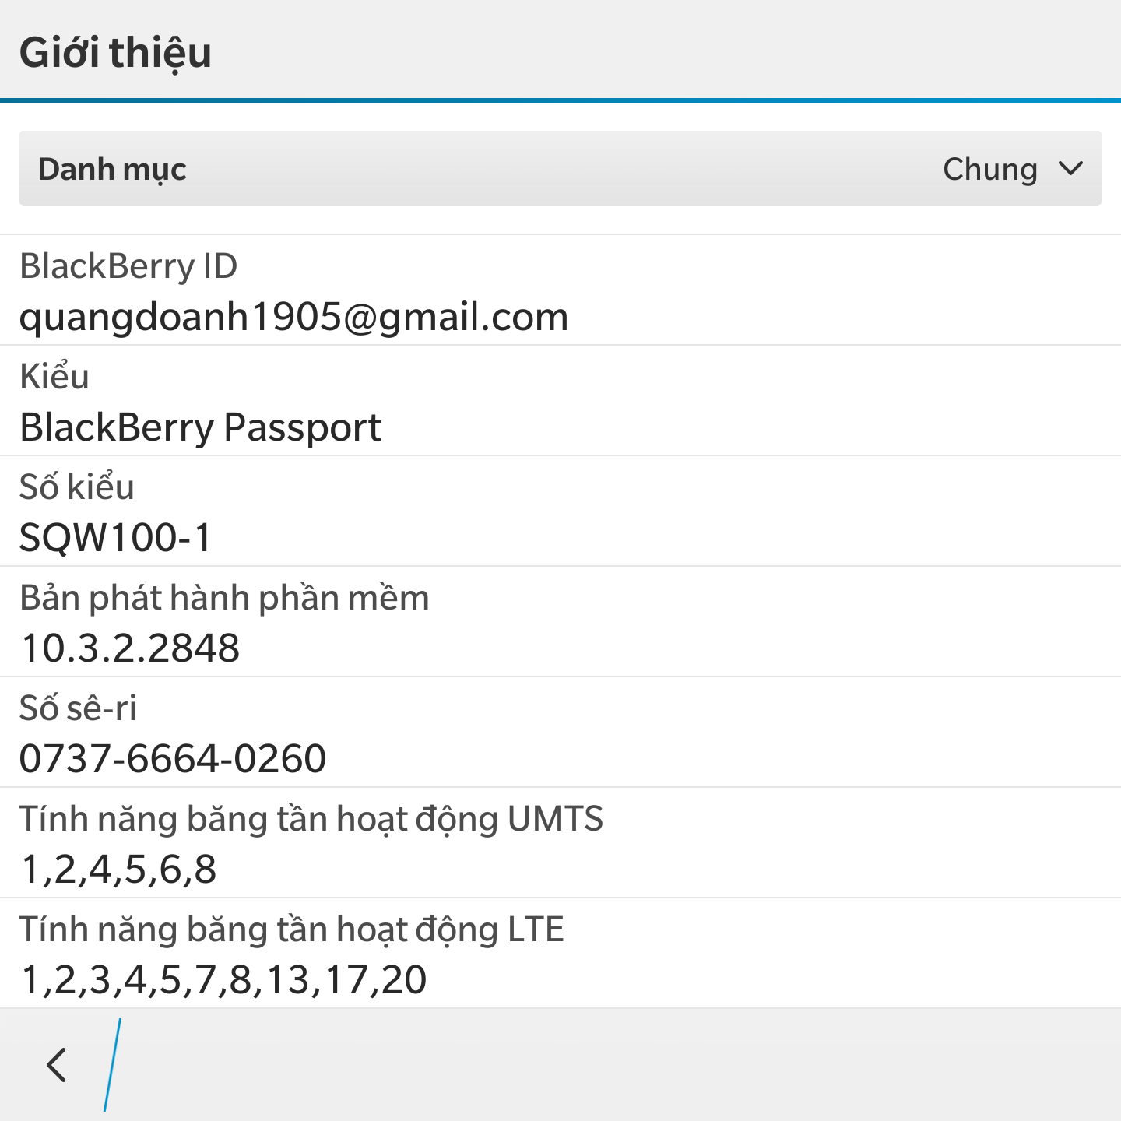The width and height of the screenshot is (1121, 1121).
Task: Tap the BlackBerry Passport model name
Action: (x=200, y=427)
